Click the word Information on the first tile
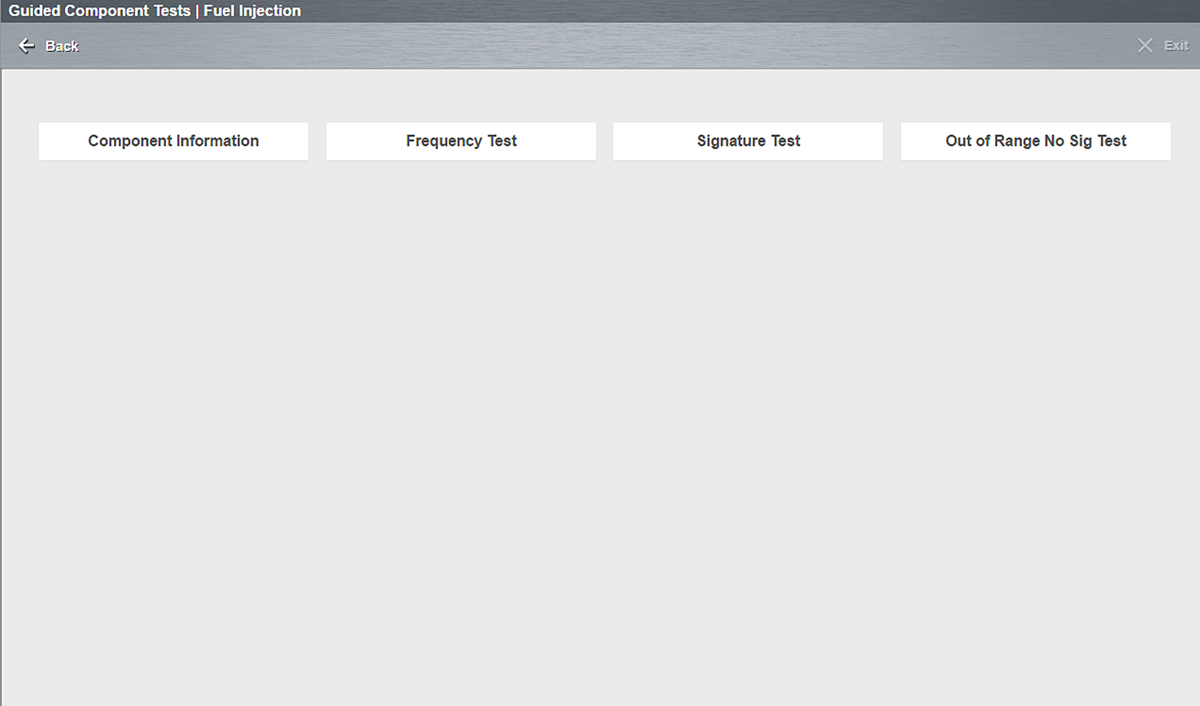 pos(217,141)
